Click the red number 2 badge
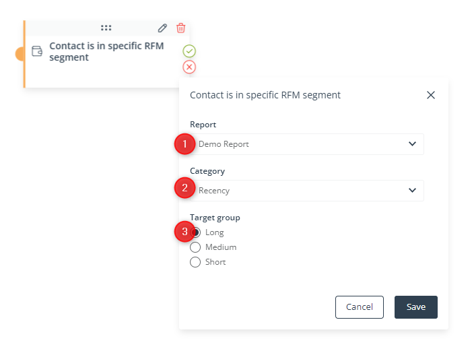 (184, 188)
